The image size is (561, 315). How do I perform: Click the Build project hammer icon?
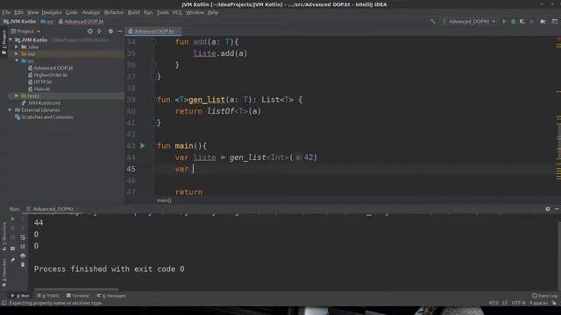(x=432, y=21)
